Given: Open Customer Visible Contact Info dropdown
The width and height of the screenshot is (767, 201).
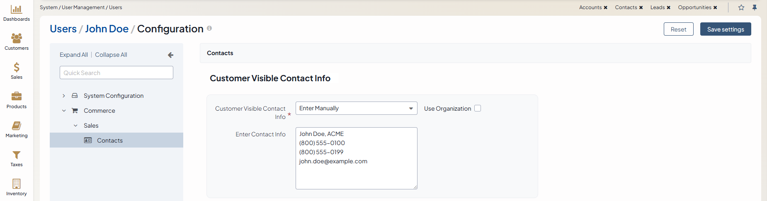Looking at the screenshot, I should (356, 108).
